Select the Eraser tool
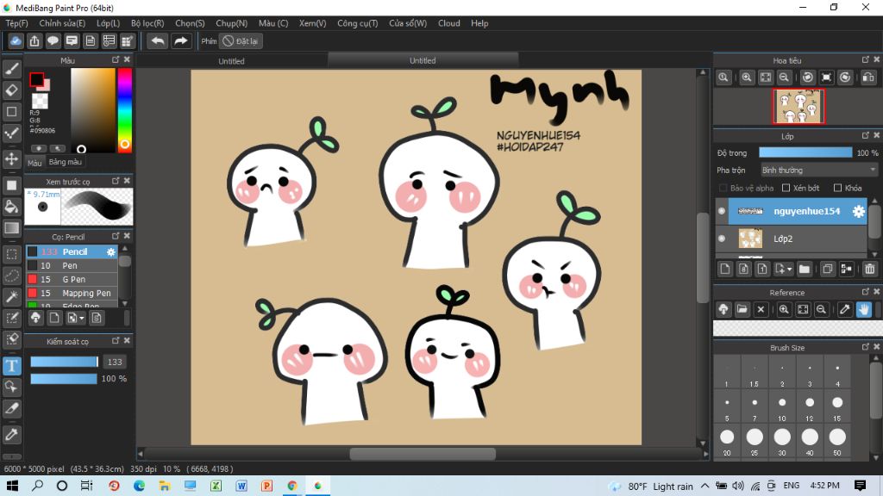Image resolution: width=883 pixels, height=496 pixels. [x=12, y=90]
